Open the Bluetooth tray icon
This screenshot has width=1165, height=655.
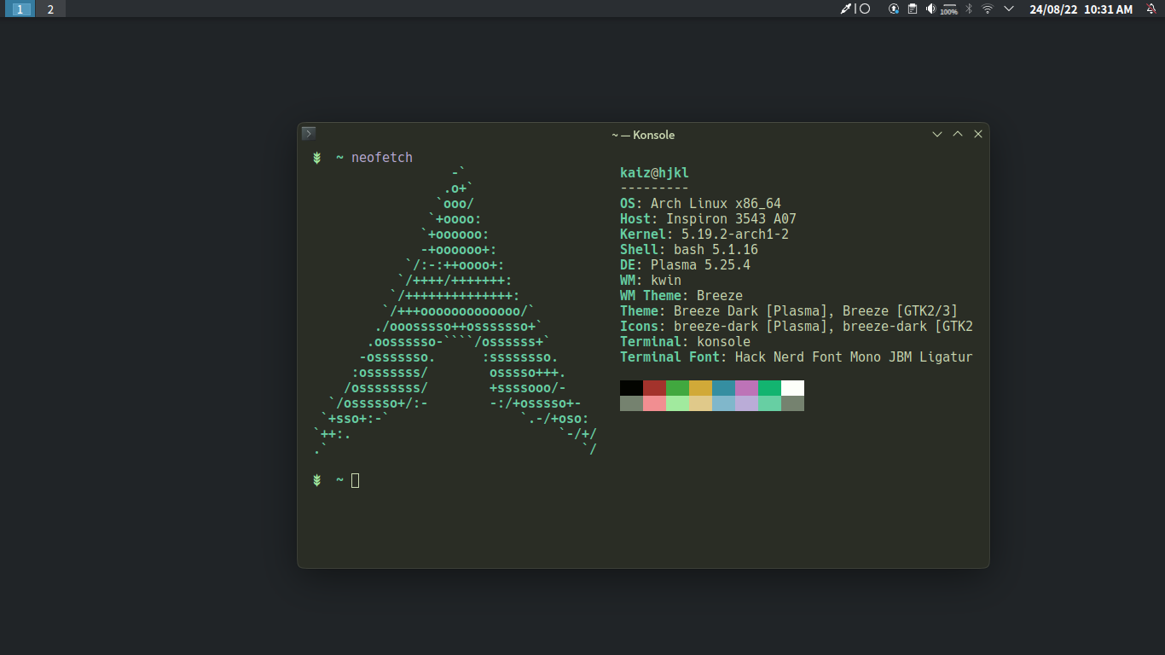(968, 9)
